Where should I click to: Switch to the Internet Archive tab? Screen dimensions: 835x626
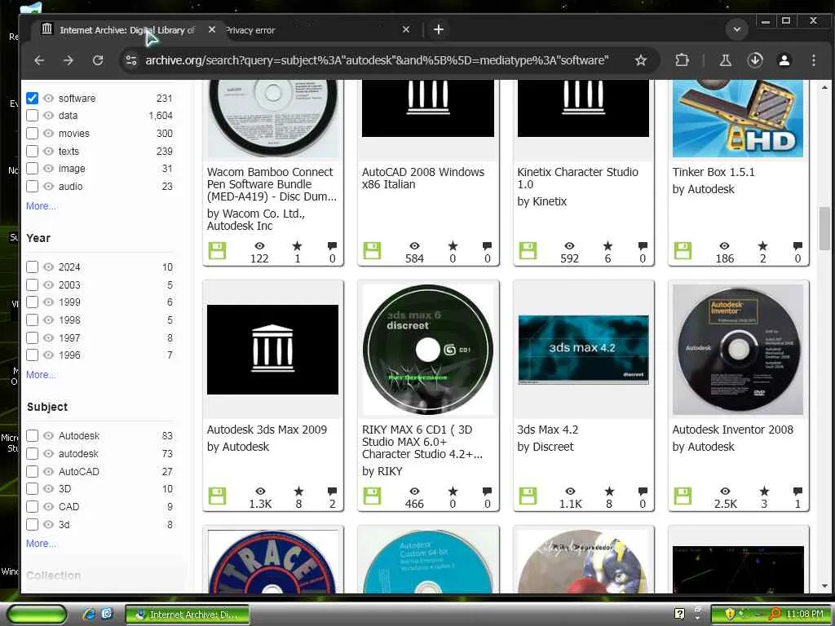coord(128,30)
